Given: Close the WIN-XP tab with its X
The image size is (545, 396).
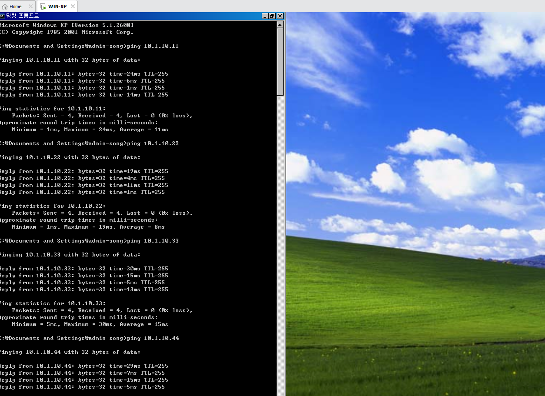Looking at the screenshot, I should [x=73, y=7].
